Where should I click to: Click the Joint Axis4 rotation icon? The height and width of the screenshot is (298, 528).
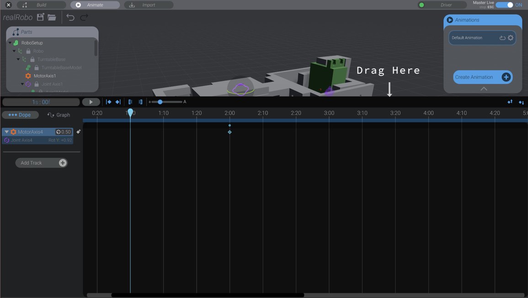coord(6,140)
